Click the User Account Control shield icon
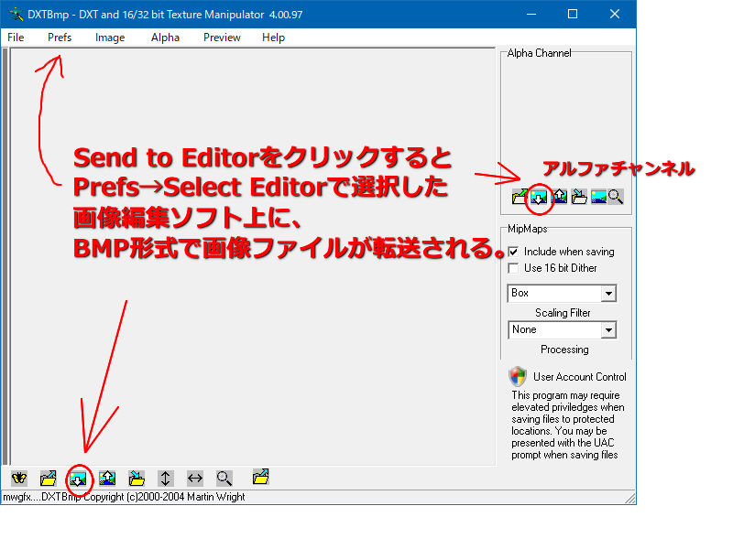This screenshot has width=733, height=549. pos(518,376)
